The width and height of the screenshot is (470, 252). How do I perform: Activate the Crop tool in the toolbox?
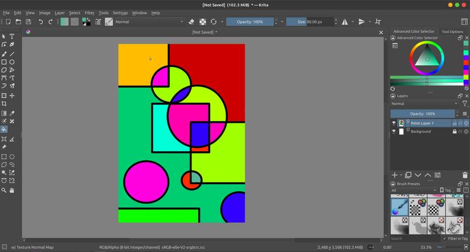pyautogui.click(x=4, y=104)
